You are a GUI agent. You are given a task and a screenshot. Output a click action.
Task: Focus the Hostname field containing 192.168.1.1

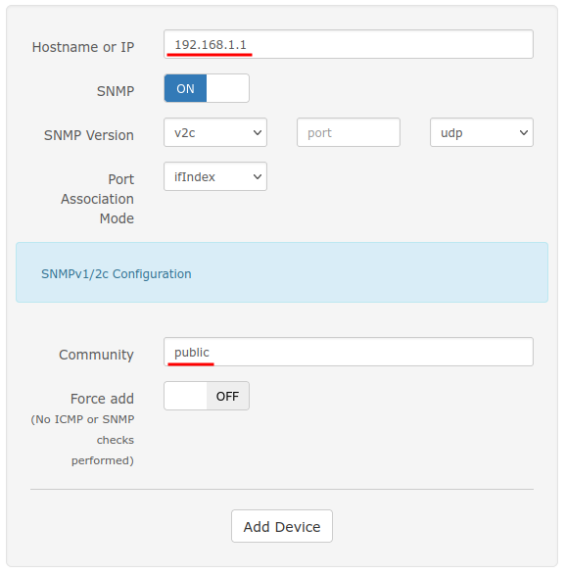(349, 44)
